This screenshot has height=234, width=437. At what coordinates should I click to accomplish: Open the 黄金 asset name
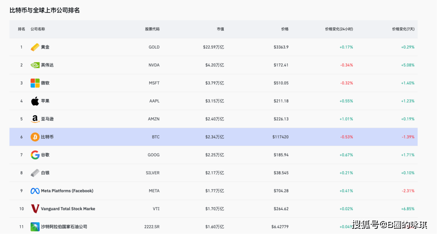coord(45,47)
